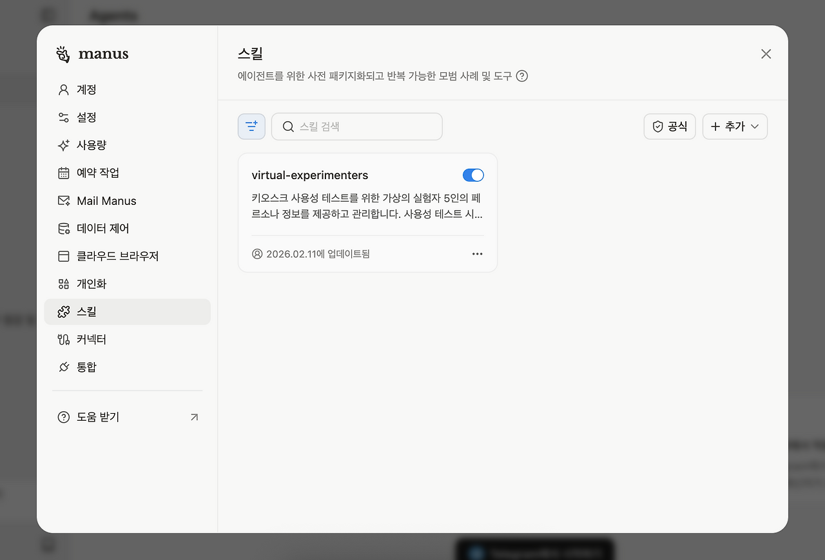Click the help question mark beside skill description
825x560 pixels.
click(x=522, y=76)
